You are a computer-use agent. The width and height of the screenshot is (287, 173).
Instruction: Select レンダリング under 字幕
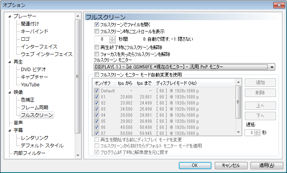click(x=35, y=138)
